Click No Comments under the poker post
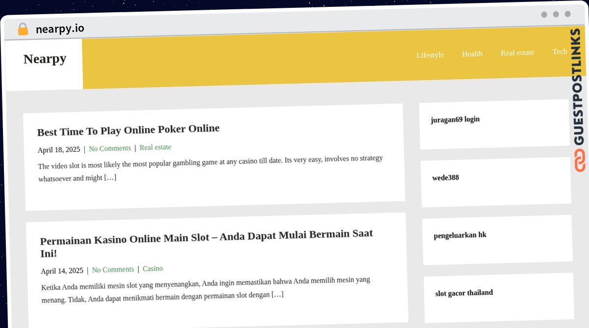The image size is (589, 328). (x=110, y=148)
